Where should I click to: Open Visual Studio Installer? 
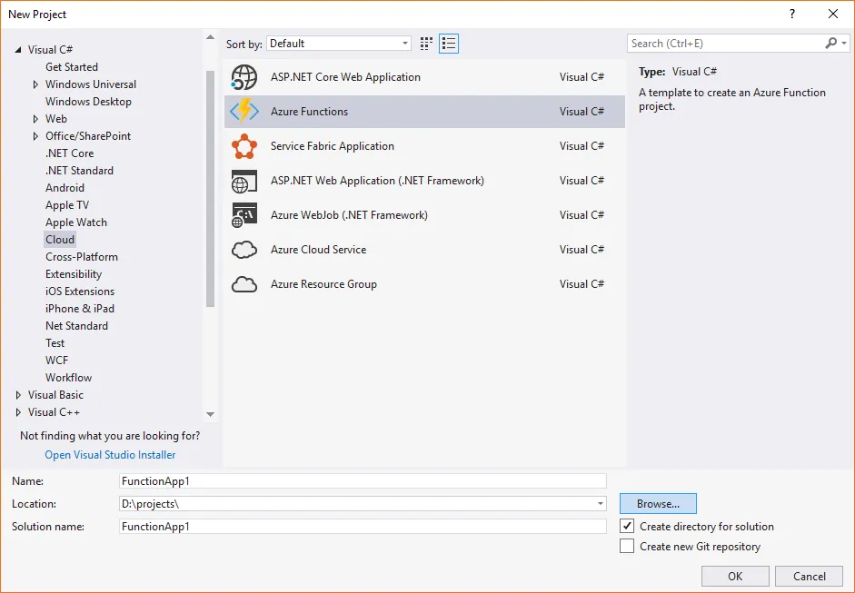pos(110,454)
